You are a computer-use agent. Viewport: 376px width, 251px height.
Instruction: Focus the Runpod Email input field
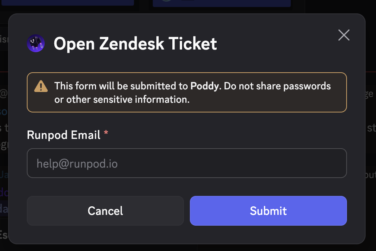187,163
